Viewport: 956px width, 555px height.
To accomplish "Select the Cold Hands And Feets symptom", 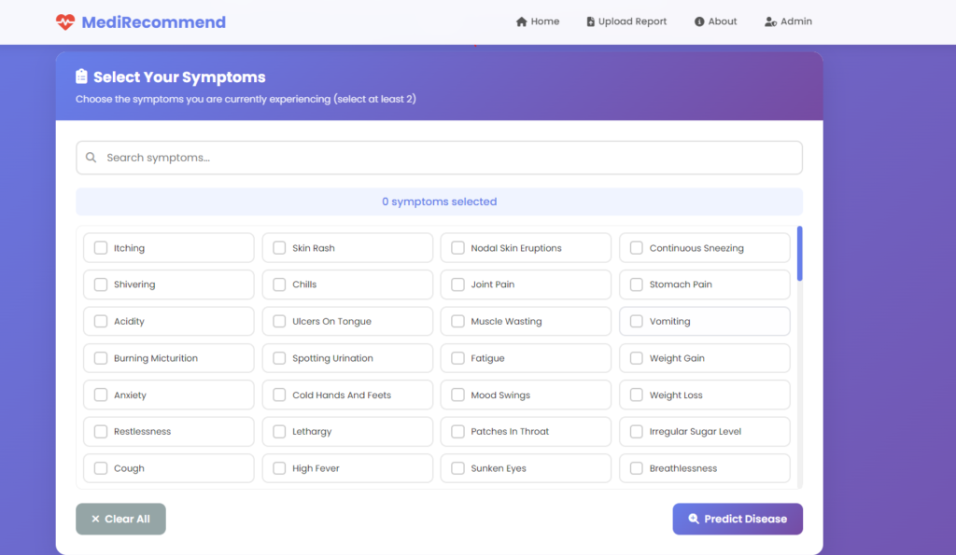I will 279,395.
